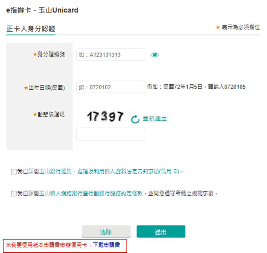This screenshot has height=253, width=267.
Task: Select the 正卡人身分認證 section tab
Action: 31,29
